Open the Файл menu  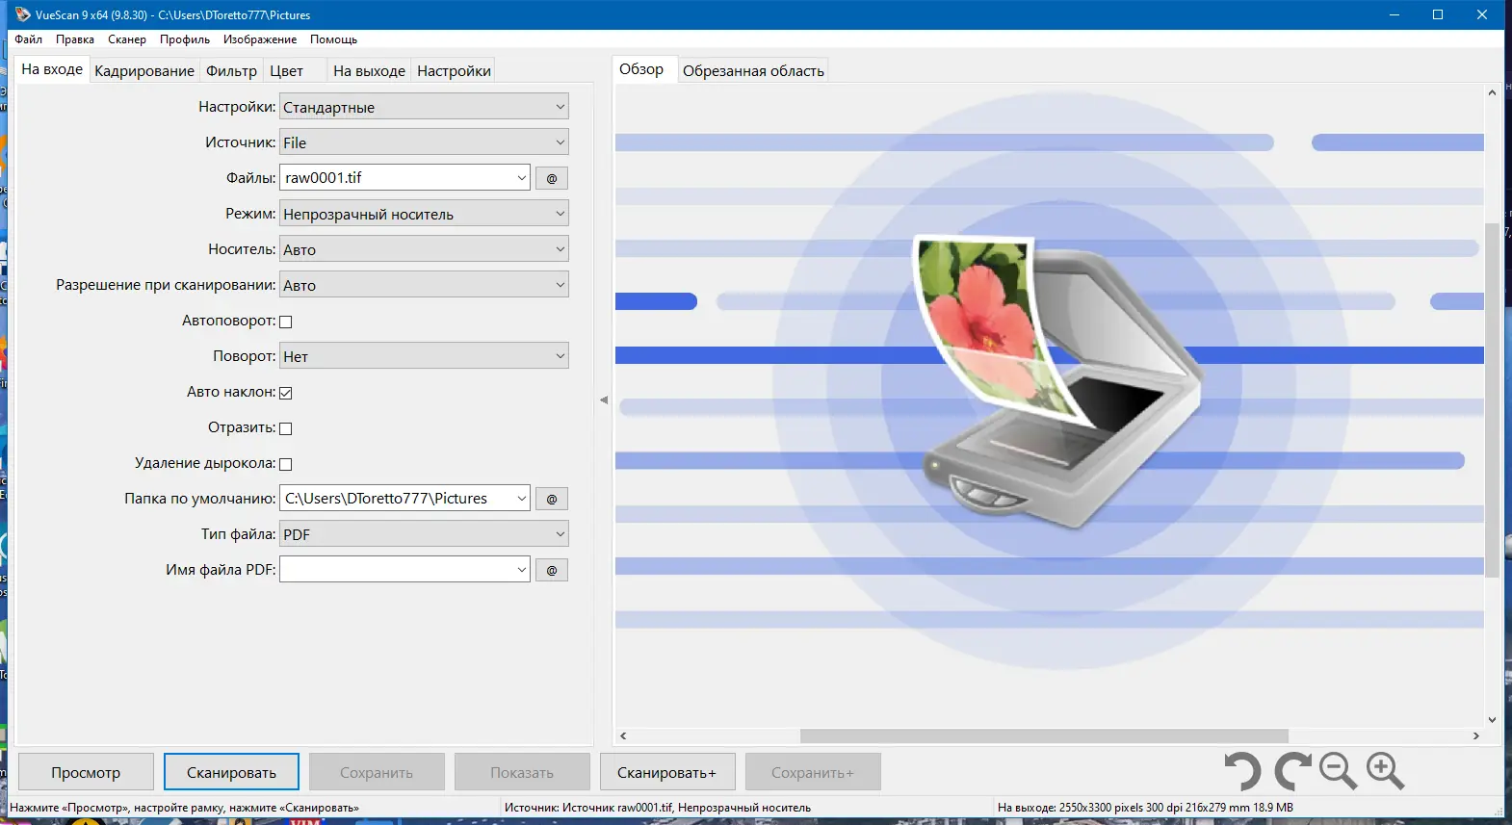coord(29,39)
